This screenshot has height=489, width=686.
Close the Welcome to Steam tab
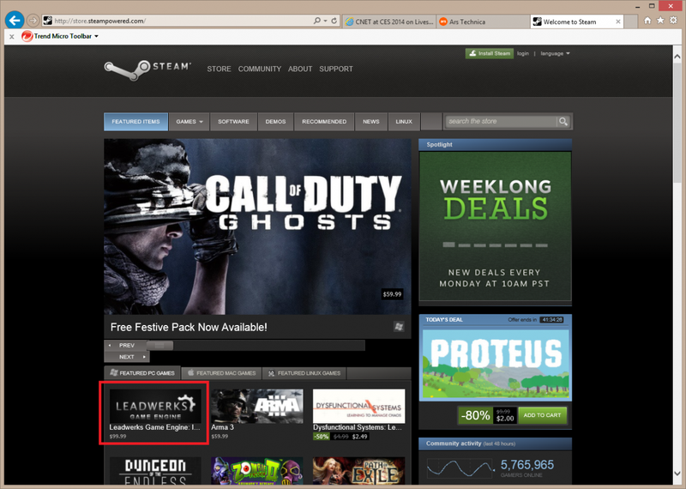(x=617, y=21)
